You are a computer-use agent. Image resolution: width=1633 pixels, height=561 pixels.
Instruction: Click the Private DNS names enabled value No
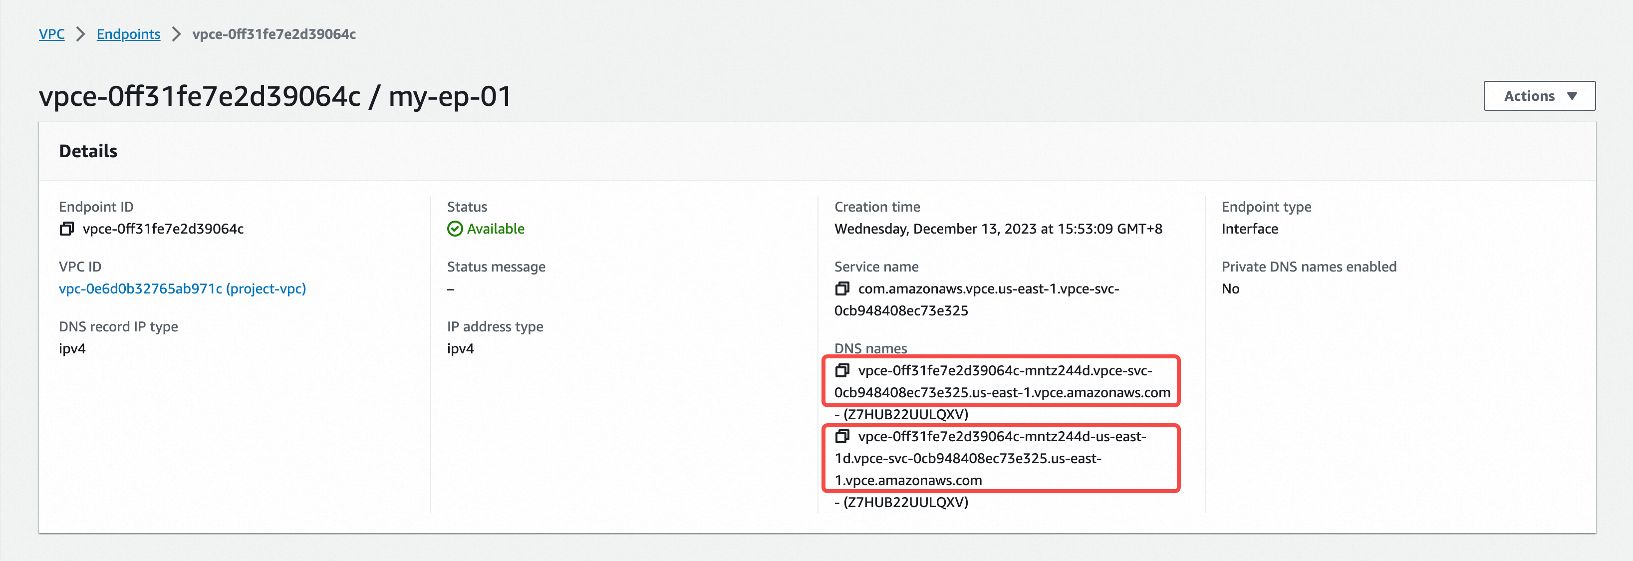click(1230, 288)
